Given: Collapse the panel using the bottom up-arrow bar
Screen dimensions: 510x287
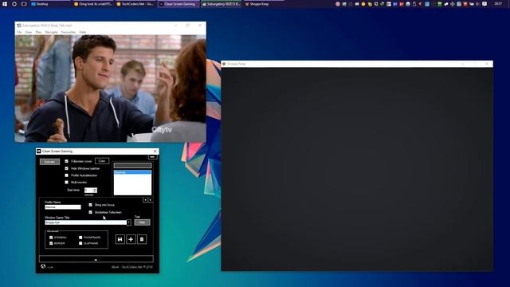Looking at the screenshot, I should [96, 259].
